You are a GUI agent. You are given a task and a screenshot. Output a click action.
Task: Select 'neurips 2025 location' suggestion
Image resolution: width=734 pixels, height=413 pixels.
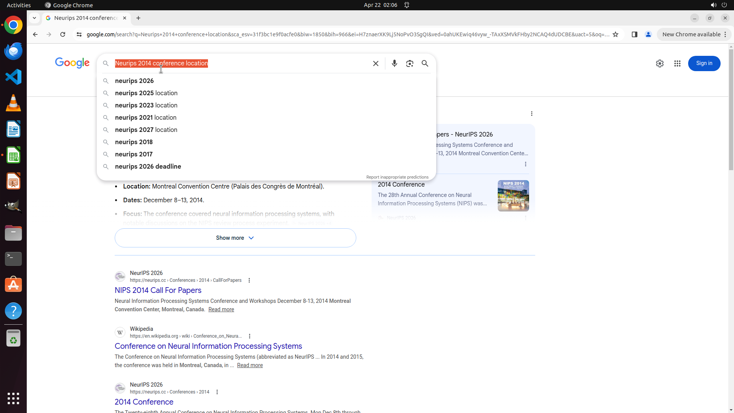click(146, 93)
